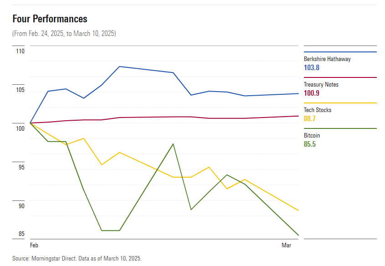385x266 pixels.
Task: Click the "Four Performances" chart title
Action: click(50, 19)
